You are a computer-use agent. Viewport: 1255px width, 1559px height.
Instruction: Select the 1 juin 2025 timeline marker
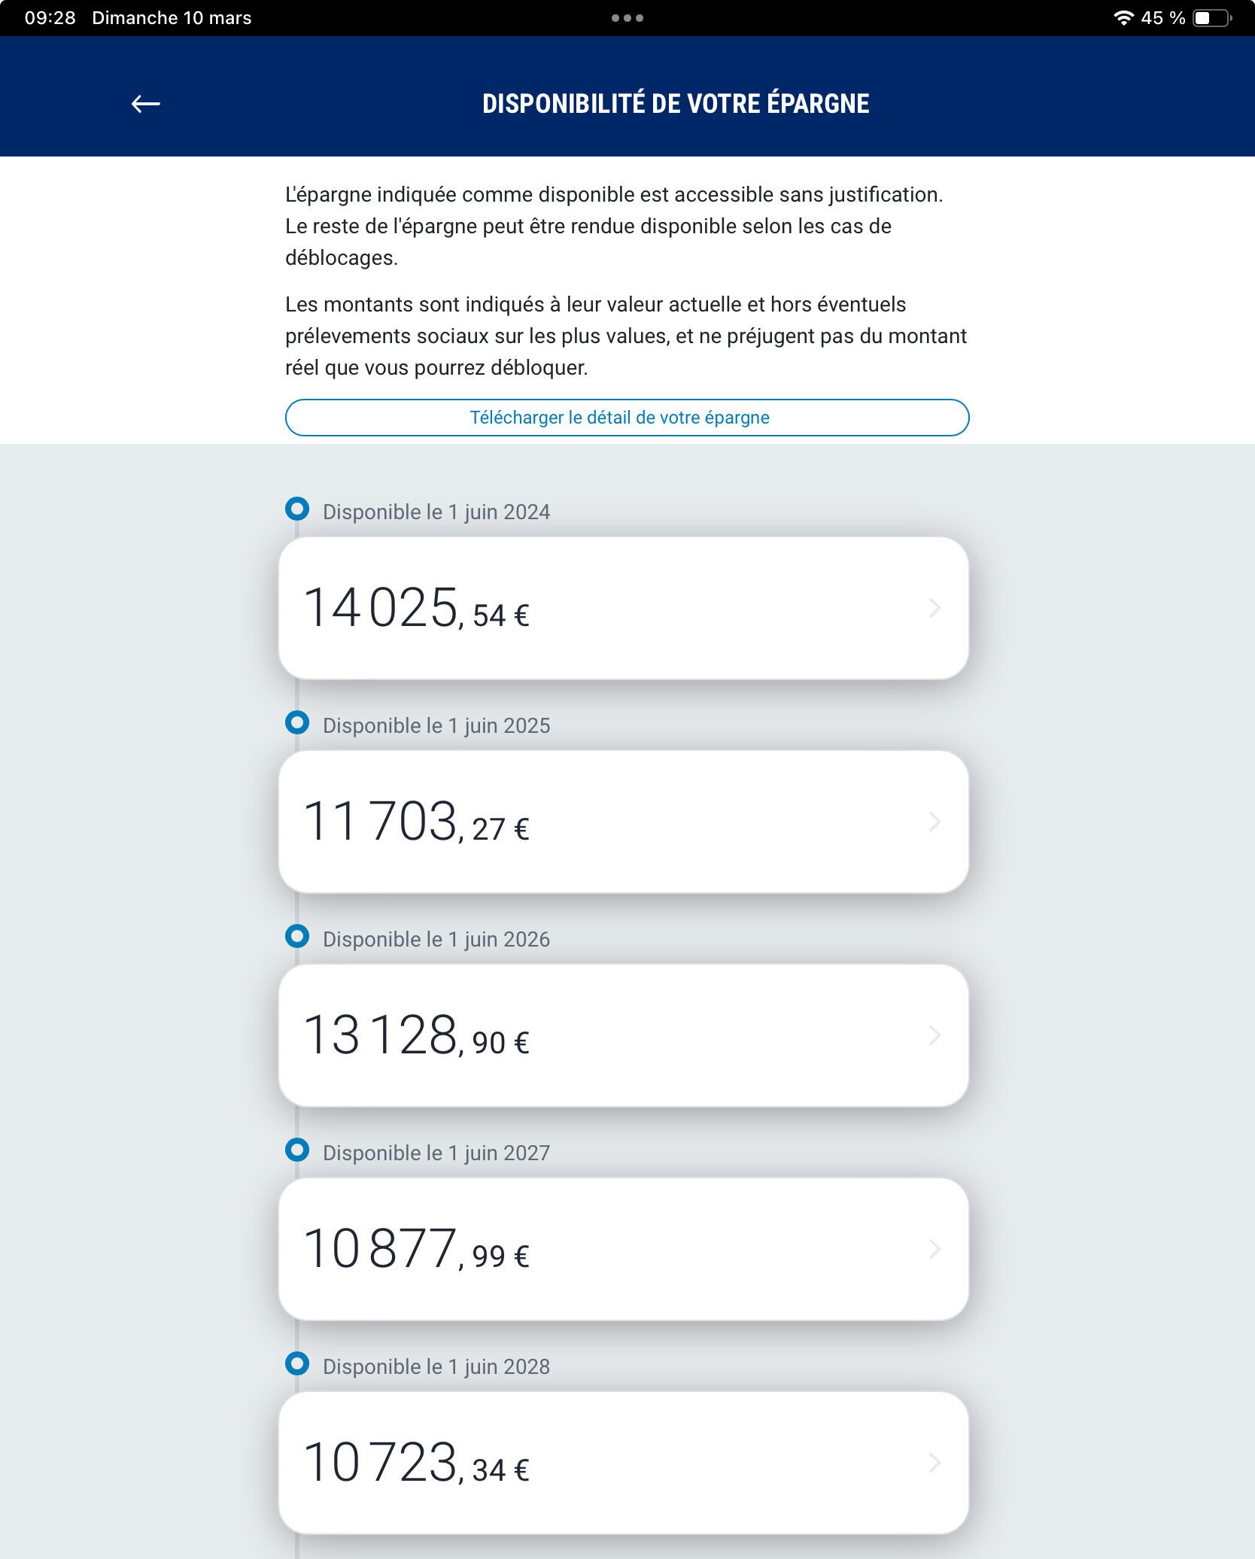pos(297,723)
